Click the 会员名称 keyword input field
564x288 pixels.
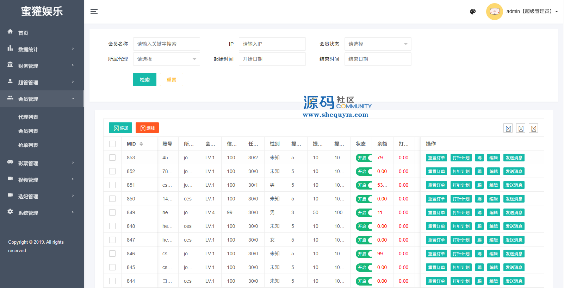coord(166,44)
